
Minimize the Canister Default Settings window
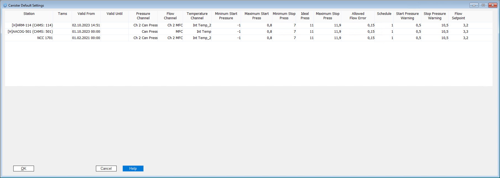pos(474,5)
